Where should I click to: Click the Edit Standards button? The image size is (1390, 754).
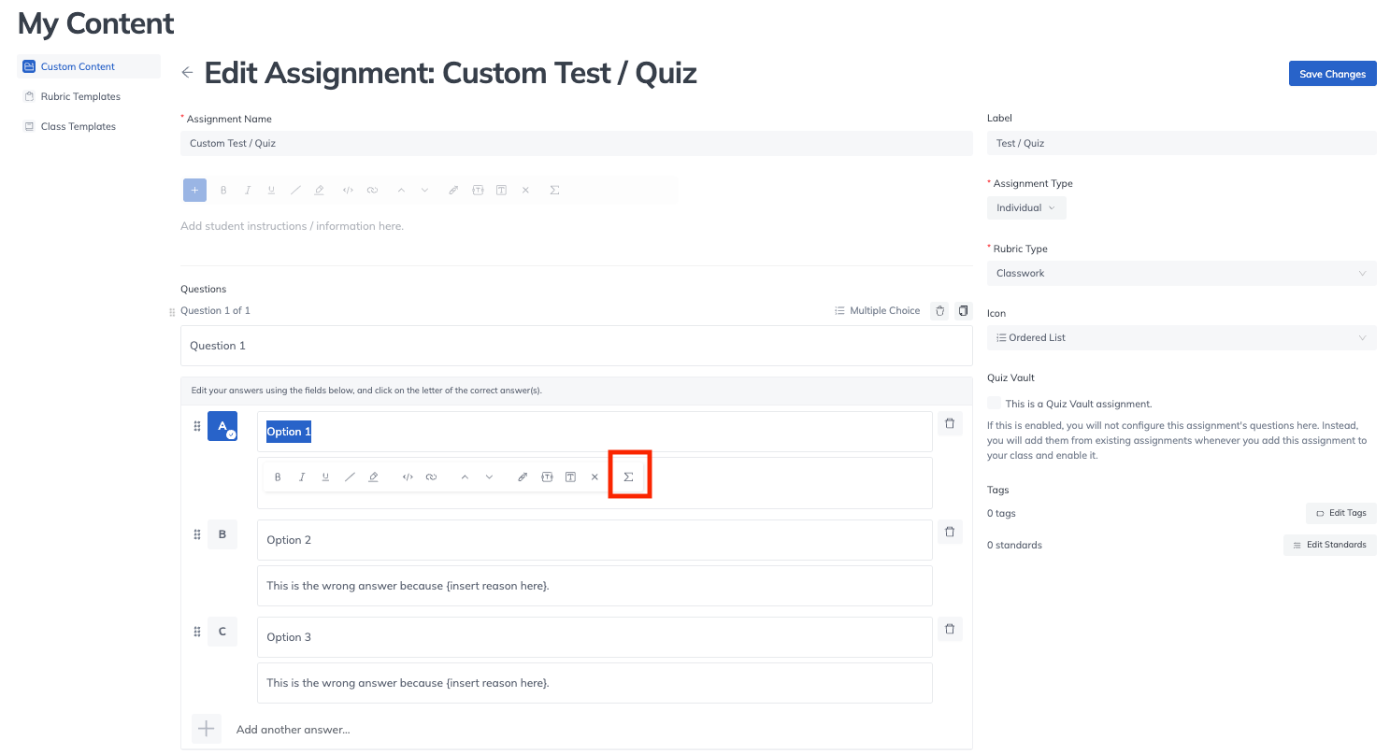1329,545
